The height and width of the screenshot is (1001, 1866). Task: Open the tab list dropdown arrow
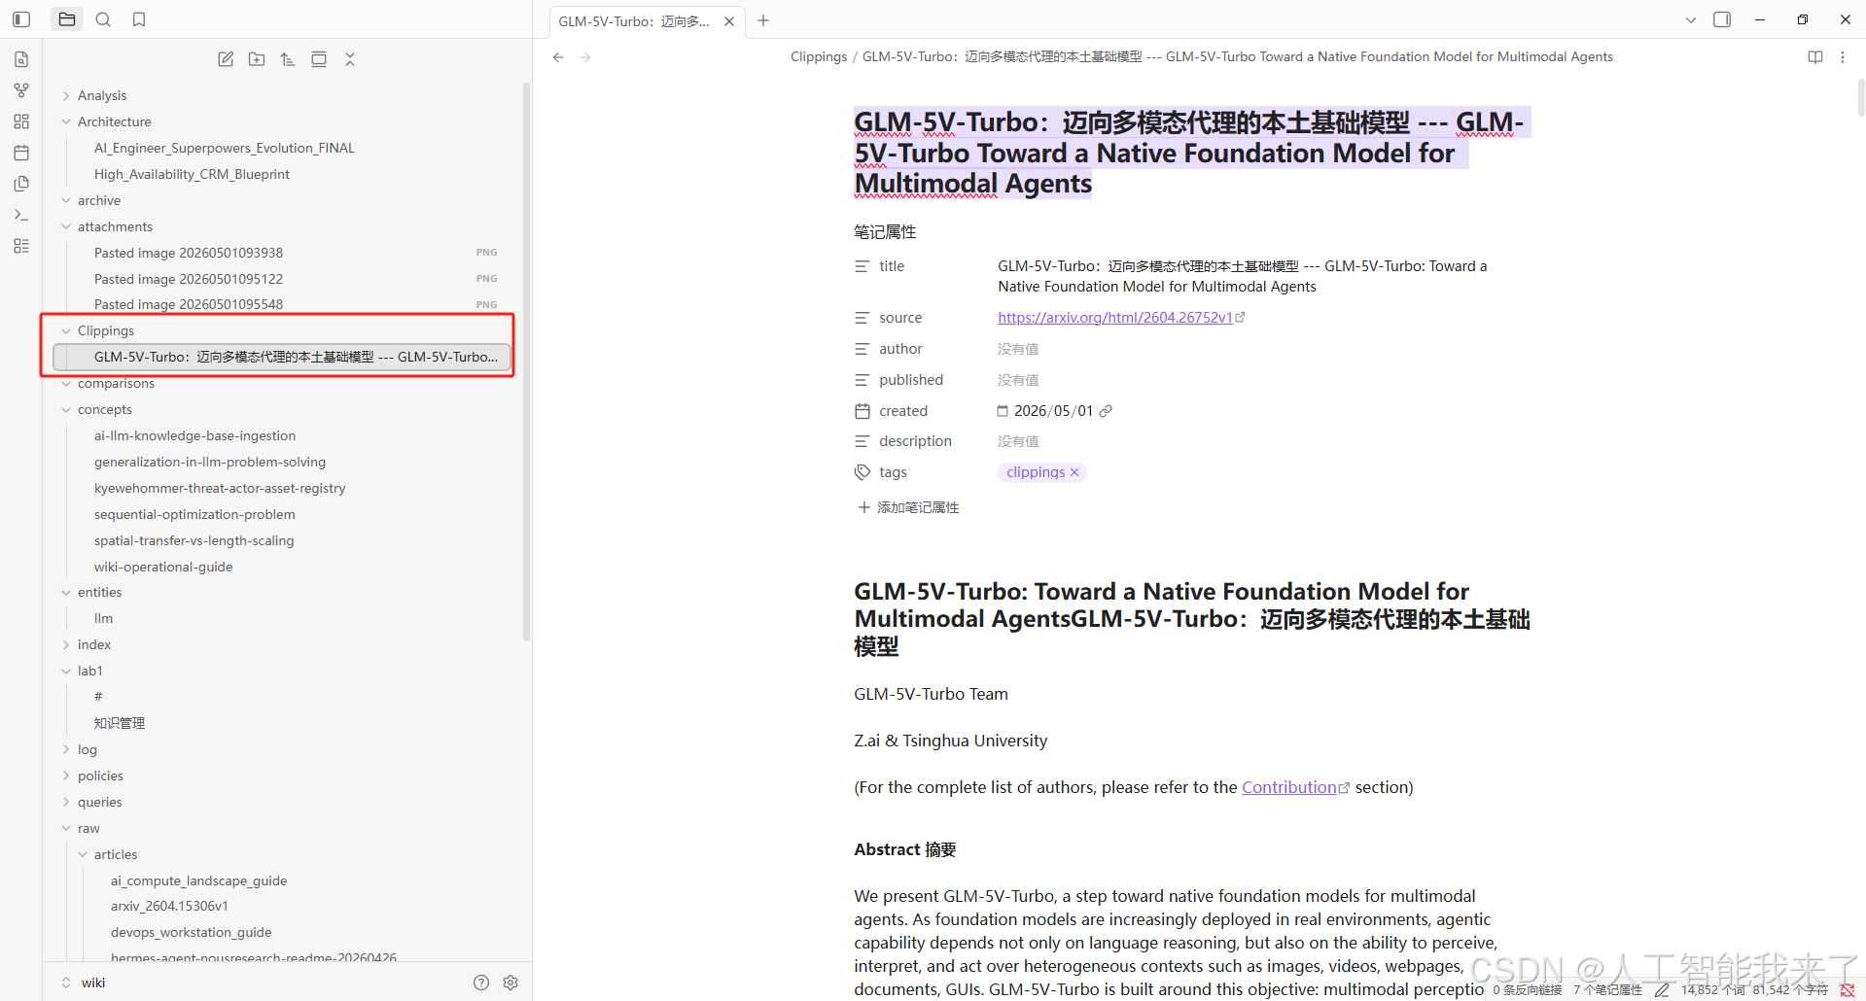(x=1691, y=19)
